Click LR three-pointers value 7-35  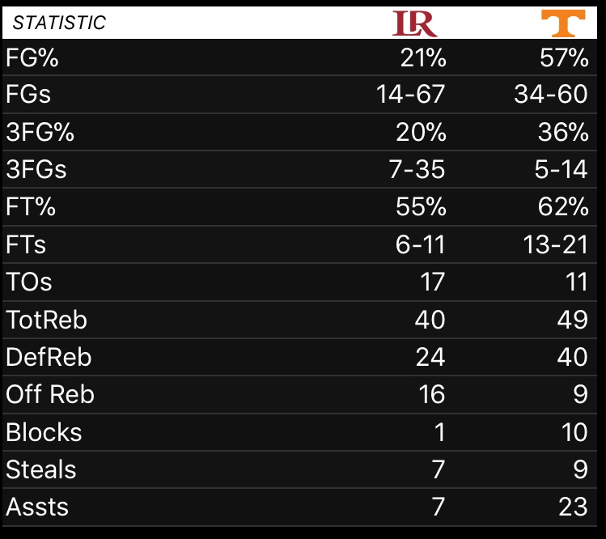click(x=417, y=169)
